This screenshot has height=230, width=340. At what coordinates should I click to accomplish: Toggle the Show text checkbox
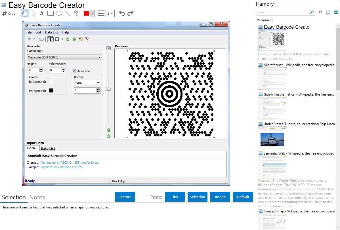74,71
